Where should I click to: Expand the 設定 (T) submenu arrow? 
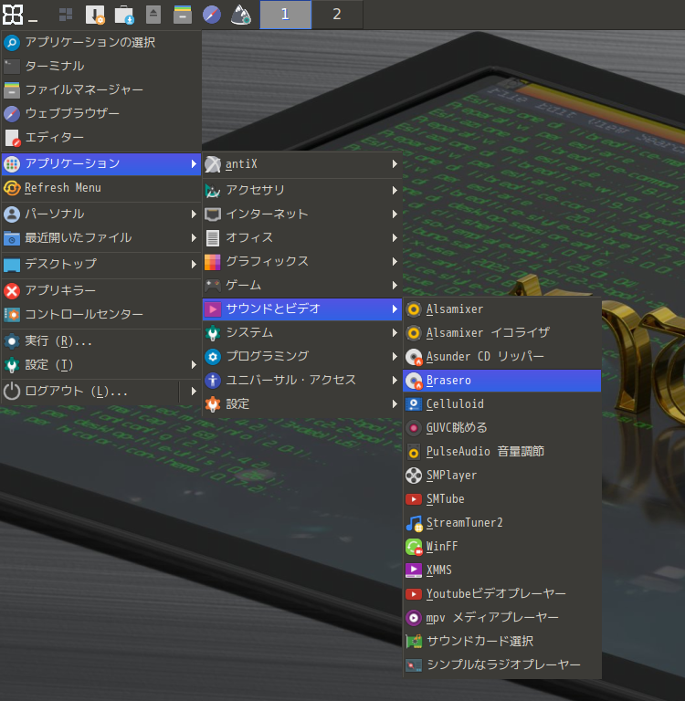[x=194, y=365]
